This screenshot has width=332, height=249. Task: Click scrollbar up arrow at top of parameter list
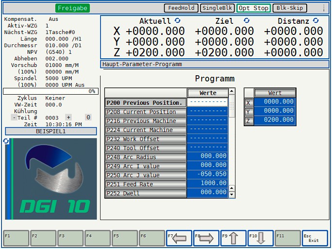pos(232,91)
